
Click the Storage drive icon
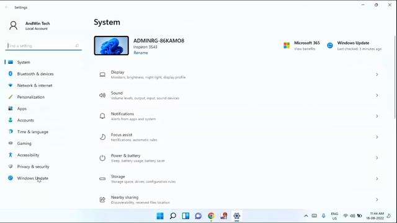pyautogui.click(x=102, y=179)
